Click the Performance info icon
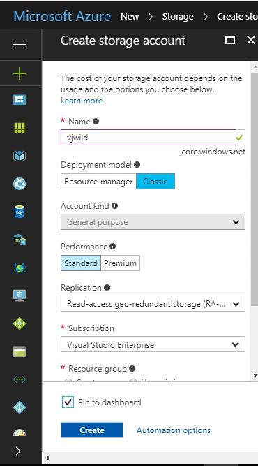 pyautogui.click(x=113, y=247)
